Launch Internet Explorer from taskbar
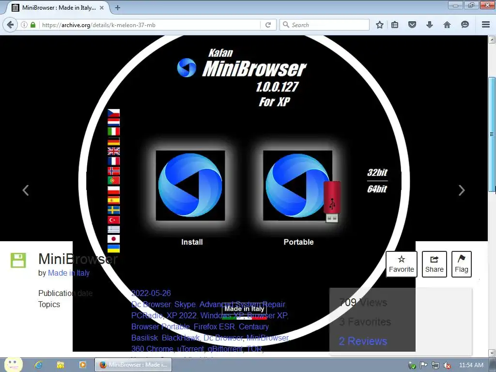 [x=38, y=365]
